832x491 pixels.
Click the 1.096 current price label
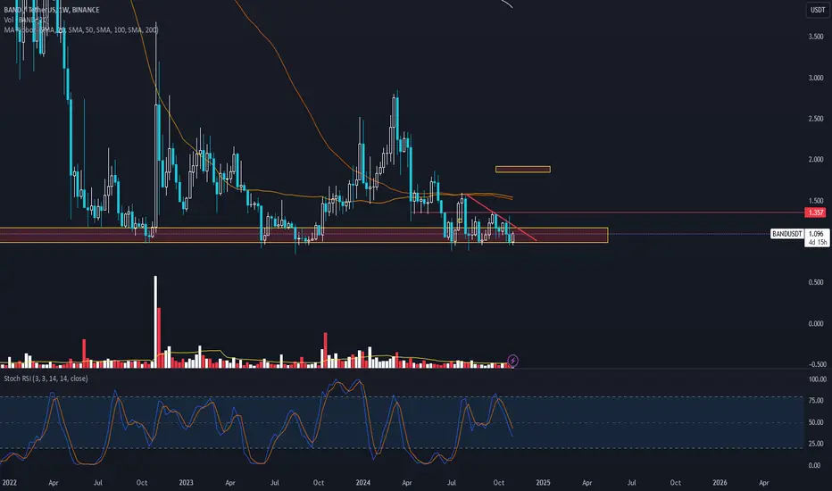[817, 234]
